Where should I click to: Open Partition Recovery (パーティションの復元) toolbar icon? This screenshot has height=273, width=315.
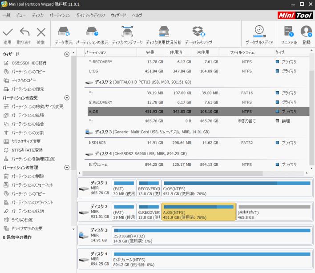(x=92, y=35)
